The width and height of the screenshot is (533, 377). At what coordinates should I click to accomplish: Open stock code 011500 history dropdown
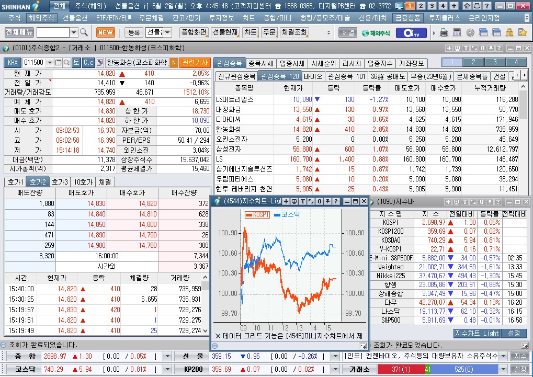pos(50,63)
